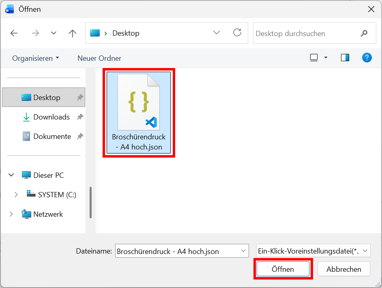The height and width of the screenshot is (288, 382).
Task: Refresh the Desktop folder view
Action: tap(237, 33)
